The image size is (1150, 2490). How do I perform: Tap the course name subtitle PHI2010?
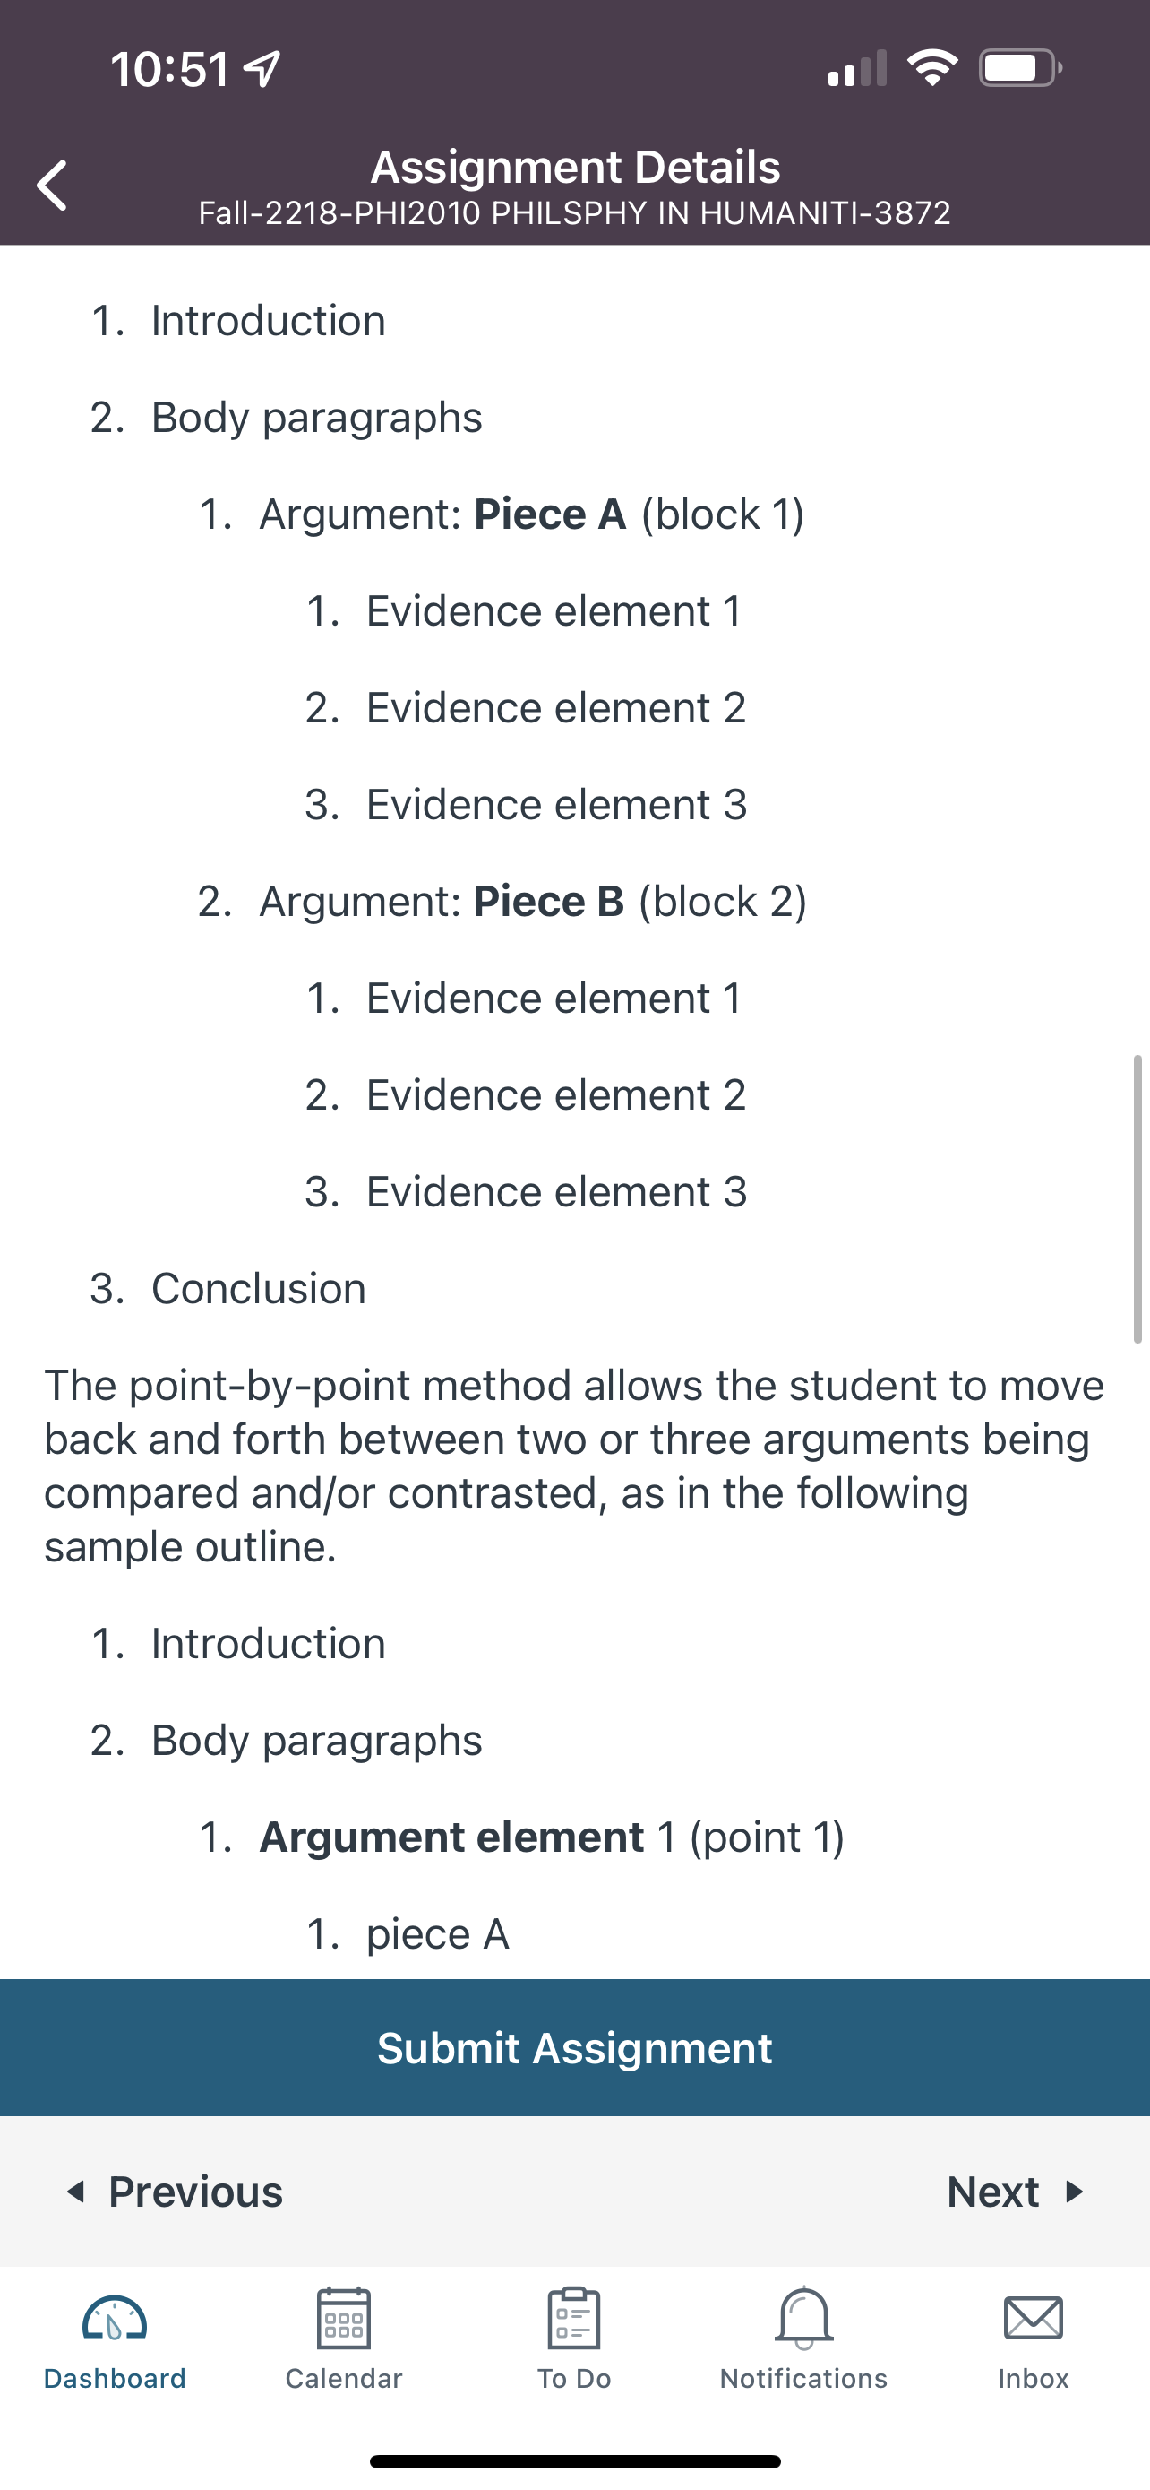click(574, 212)
